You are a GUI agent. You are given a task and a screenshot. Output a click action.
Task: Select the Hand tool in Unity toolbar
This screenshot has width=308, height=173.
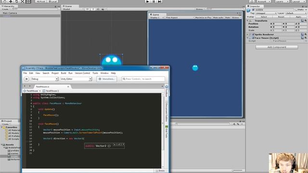point(5,1)
